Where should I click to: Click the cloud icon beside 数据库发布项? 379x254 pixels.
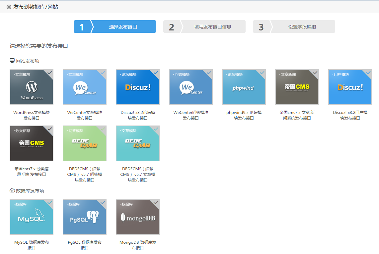point(12,190)
